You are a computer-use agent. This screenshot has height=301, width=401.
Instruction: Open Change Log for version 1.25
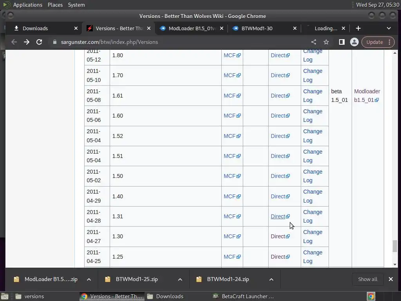click(312, 257)
